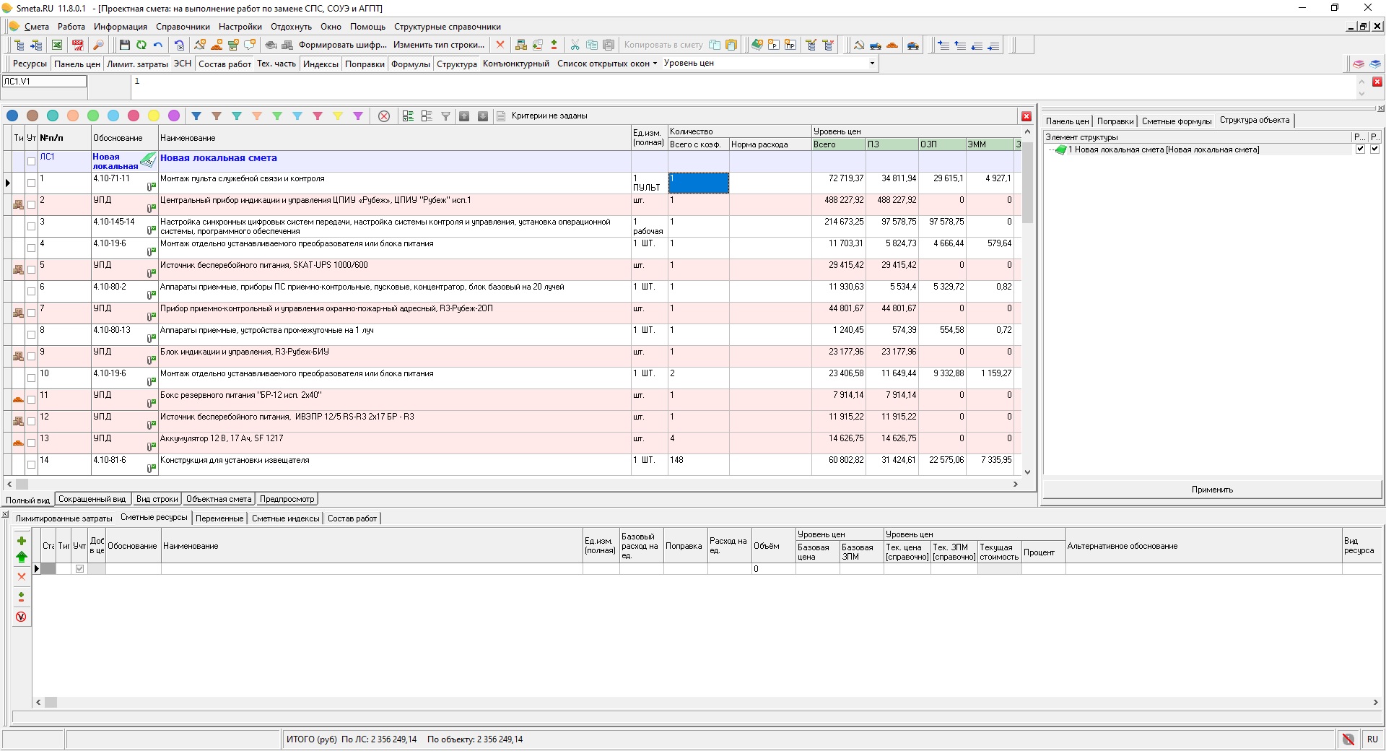The image size is (1386, 751).
Task: Click the scissors cut icon
Action: click(575, 45)
